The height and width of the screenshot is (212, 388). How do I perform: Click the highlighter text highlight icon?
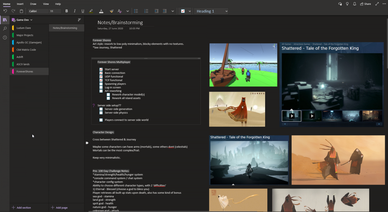pos(91,11)
